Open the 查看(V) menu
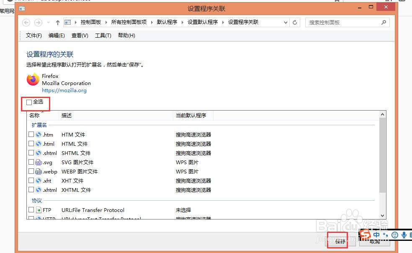This screenshot has height=253, width=412. [x=80, y=36]
